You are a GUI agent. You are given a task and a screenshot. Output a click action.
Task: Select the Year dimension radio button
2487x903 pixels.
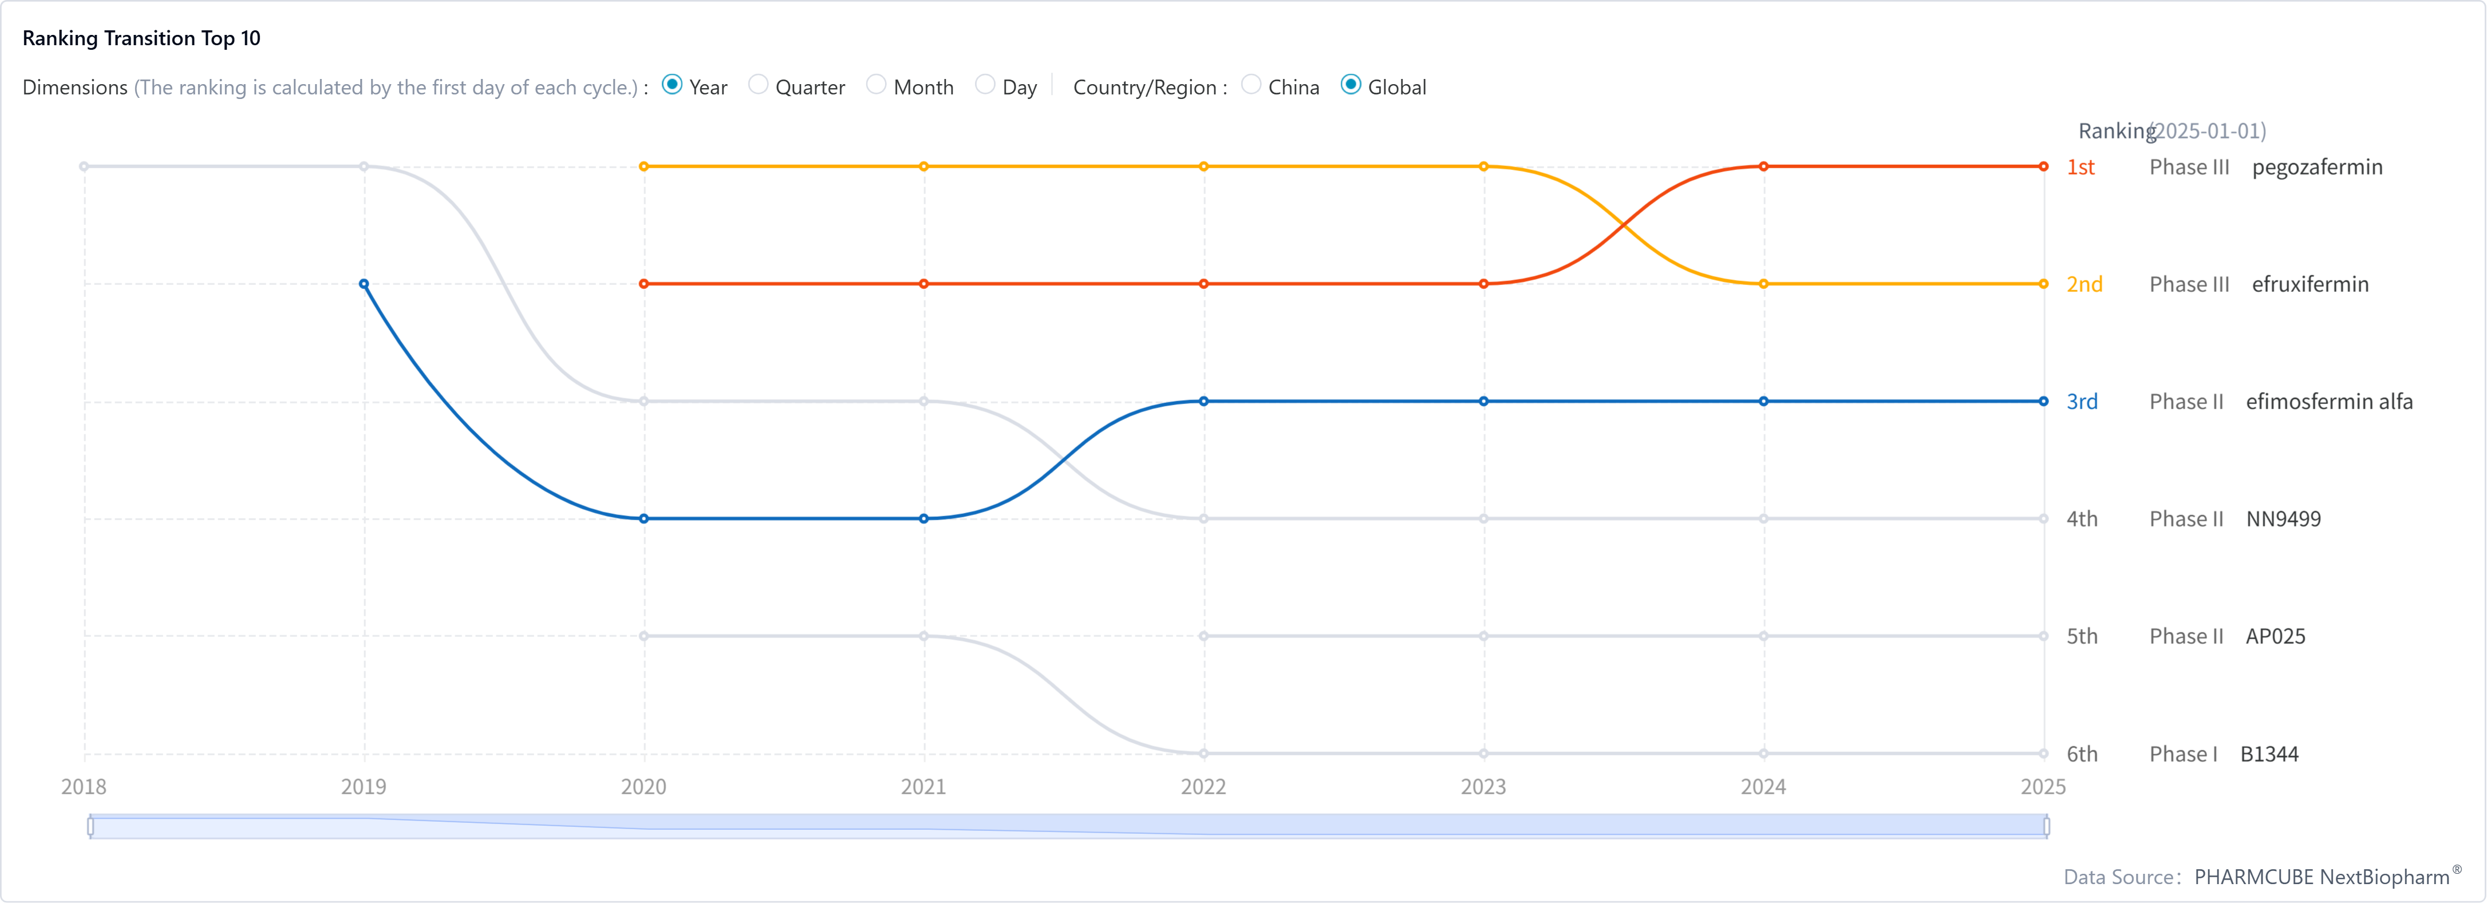click(673, 86)
